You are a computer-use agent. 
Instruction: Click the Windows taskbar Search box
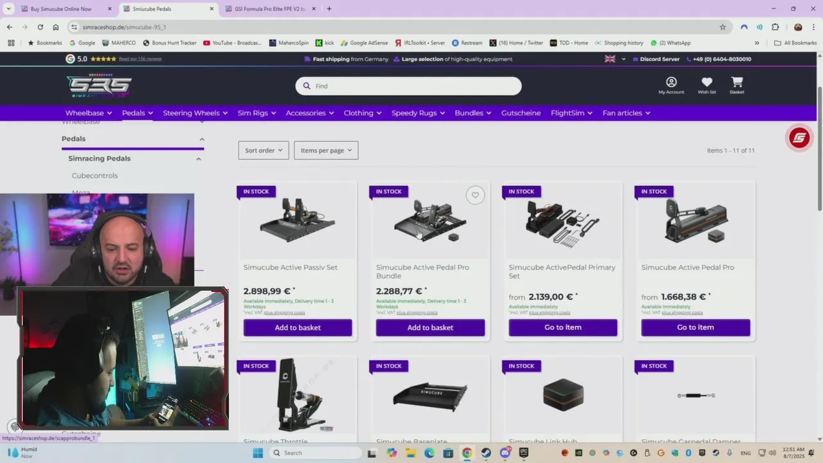pos(314,453)
